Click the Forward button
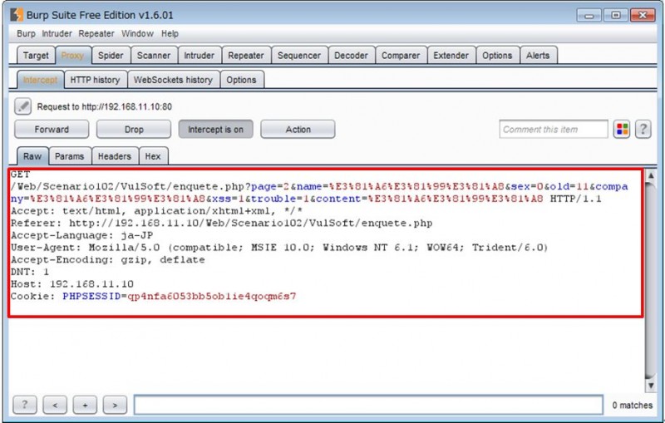Screen dimensions: 665x423 pos(52,130)
